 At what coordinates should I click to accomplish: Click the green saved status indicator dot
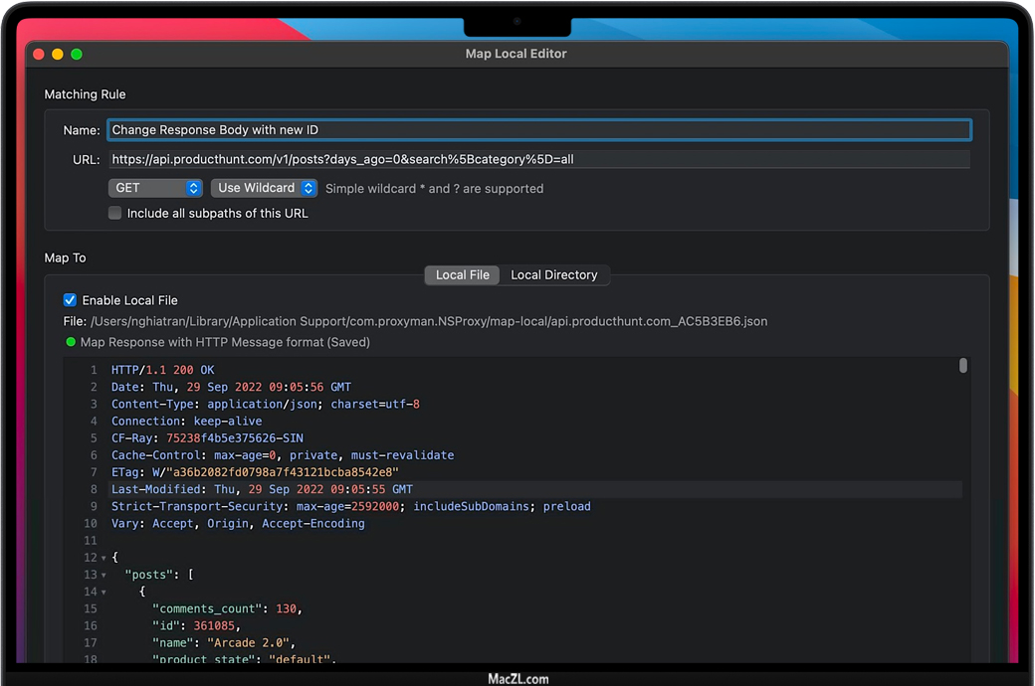71,342
